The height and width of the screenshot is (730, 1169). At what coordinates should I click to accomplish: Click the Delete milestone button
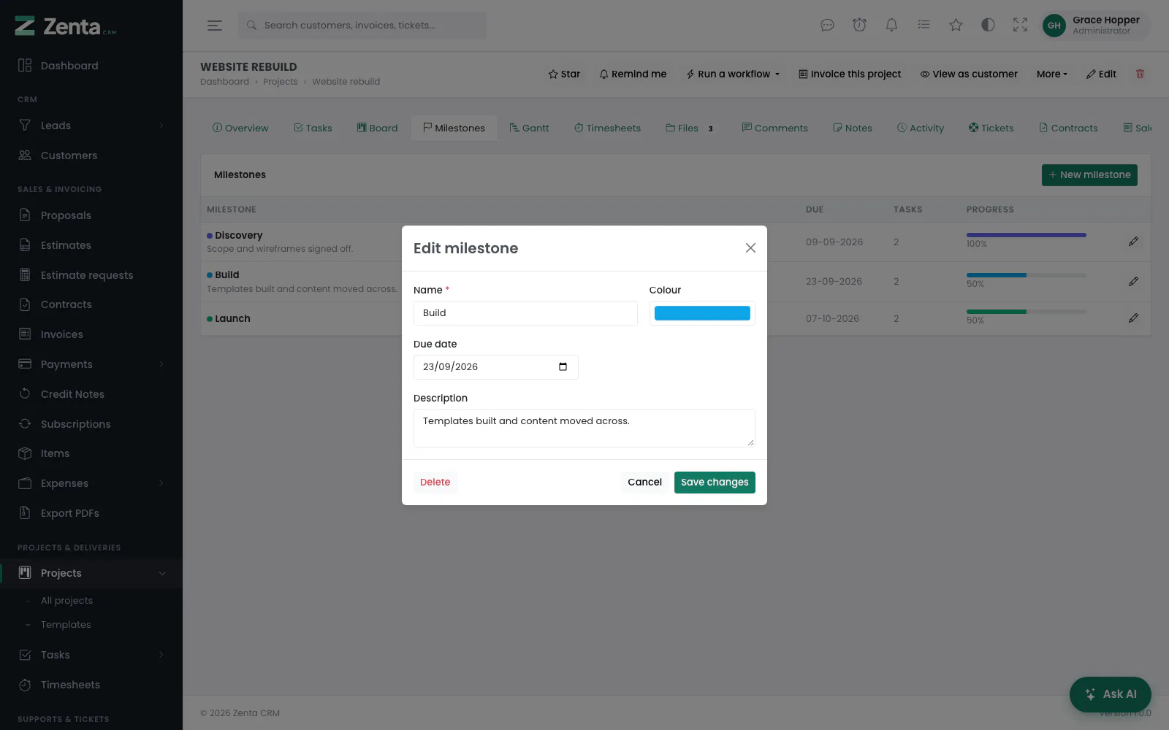click(435, 482)
